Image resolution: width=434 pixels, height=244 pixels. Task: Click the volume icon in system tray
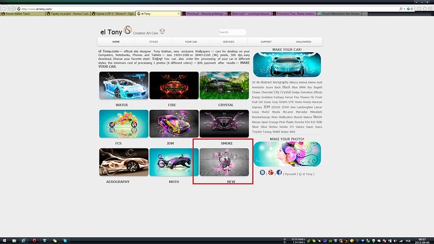395,241
